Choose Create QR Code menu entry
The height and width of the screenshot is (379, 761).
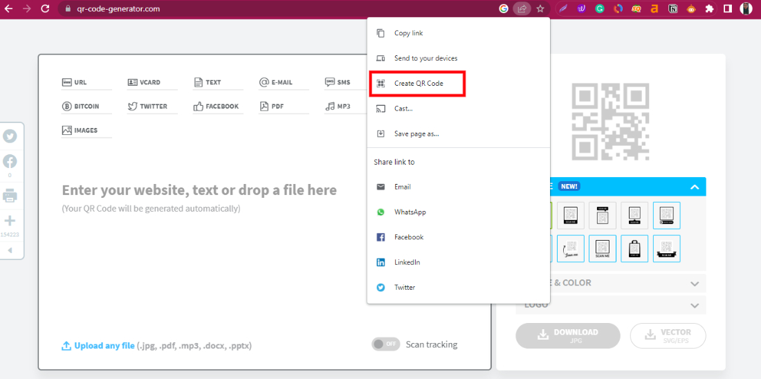[458, 84]
